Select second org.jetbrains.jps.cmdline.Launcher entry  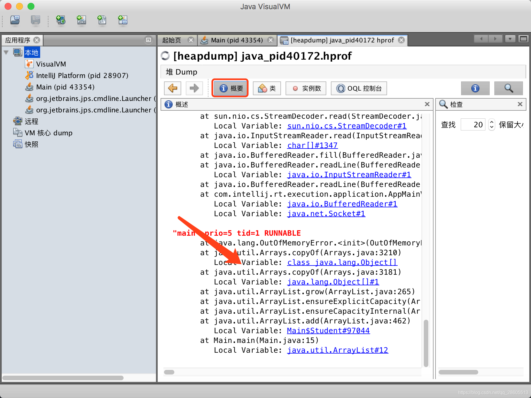pos(96,110)
